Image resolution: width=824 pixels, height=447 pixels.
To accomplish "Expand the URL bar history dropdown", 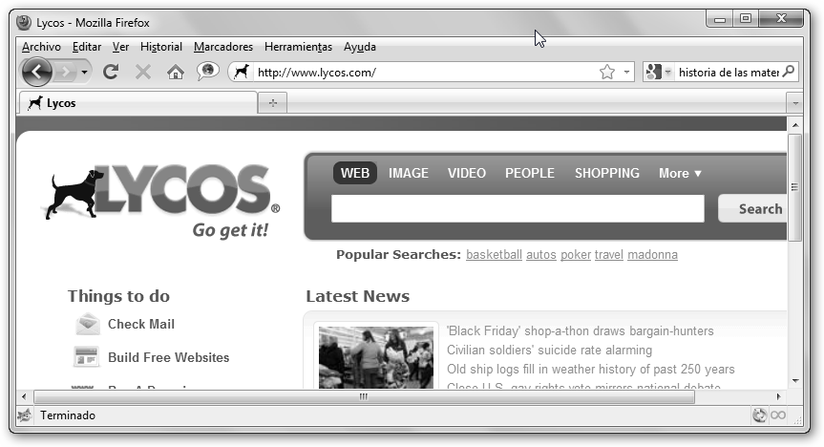I will tap(626, 72).
